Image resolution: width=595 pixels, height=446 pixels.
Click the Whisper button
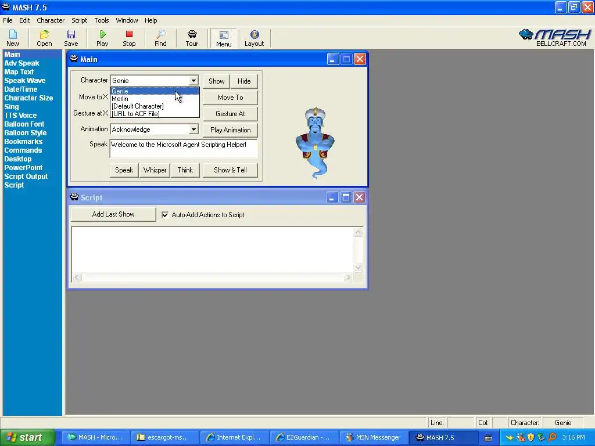coord(155,170)
